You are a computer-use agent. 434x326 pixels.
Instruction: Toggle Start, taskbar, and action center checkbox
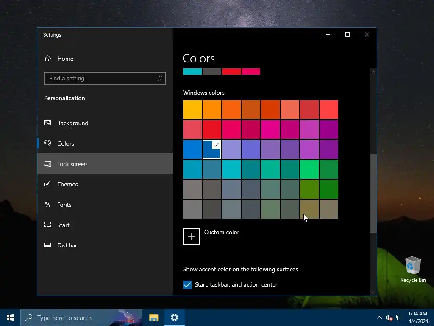(187, 285)
